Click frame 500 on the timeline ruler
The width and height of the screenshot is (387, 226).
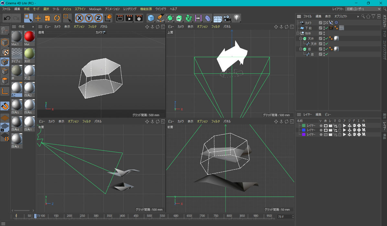click(149, 216)
